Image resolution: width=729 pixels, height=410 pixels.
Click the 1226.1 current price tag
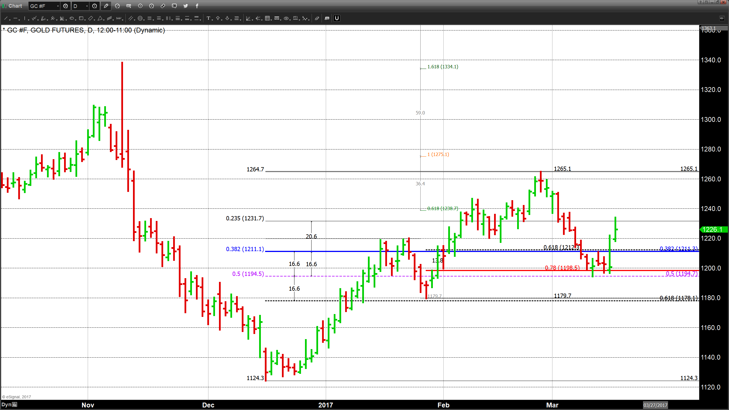point(714,229)
